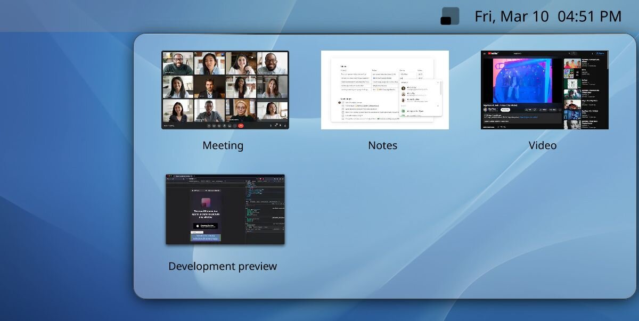
Task: Click the clock showing 04:51 PM
Action: (x=589, y=17)
